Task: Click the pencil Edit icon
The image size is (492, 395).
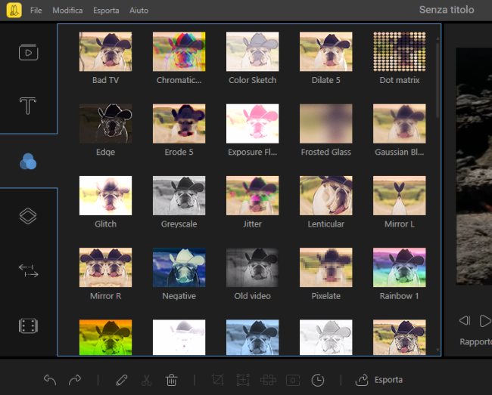Action: (122, 380)
